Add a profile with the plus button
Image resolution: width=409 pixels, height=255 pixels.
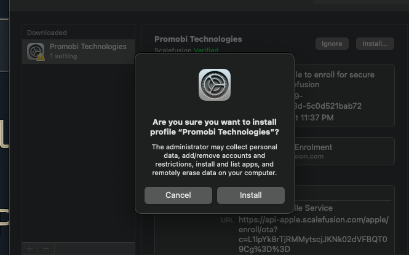coord(30,248)
